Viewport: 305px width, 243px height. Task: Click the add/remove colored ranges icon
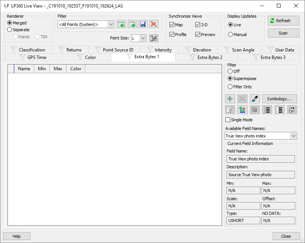coord(242,110)
